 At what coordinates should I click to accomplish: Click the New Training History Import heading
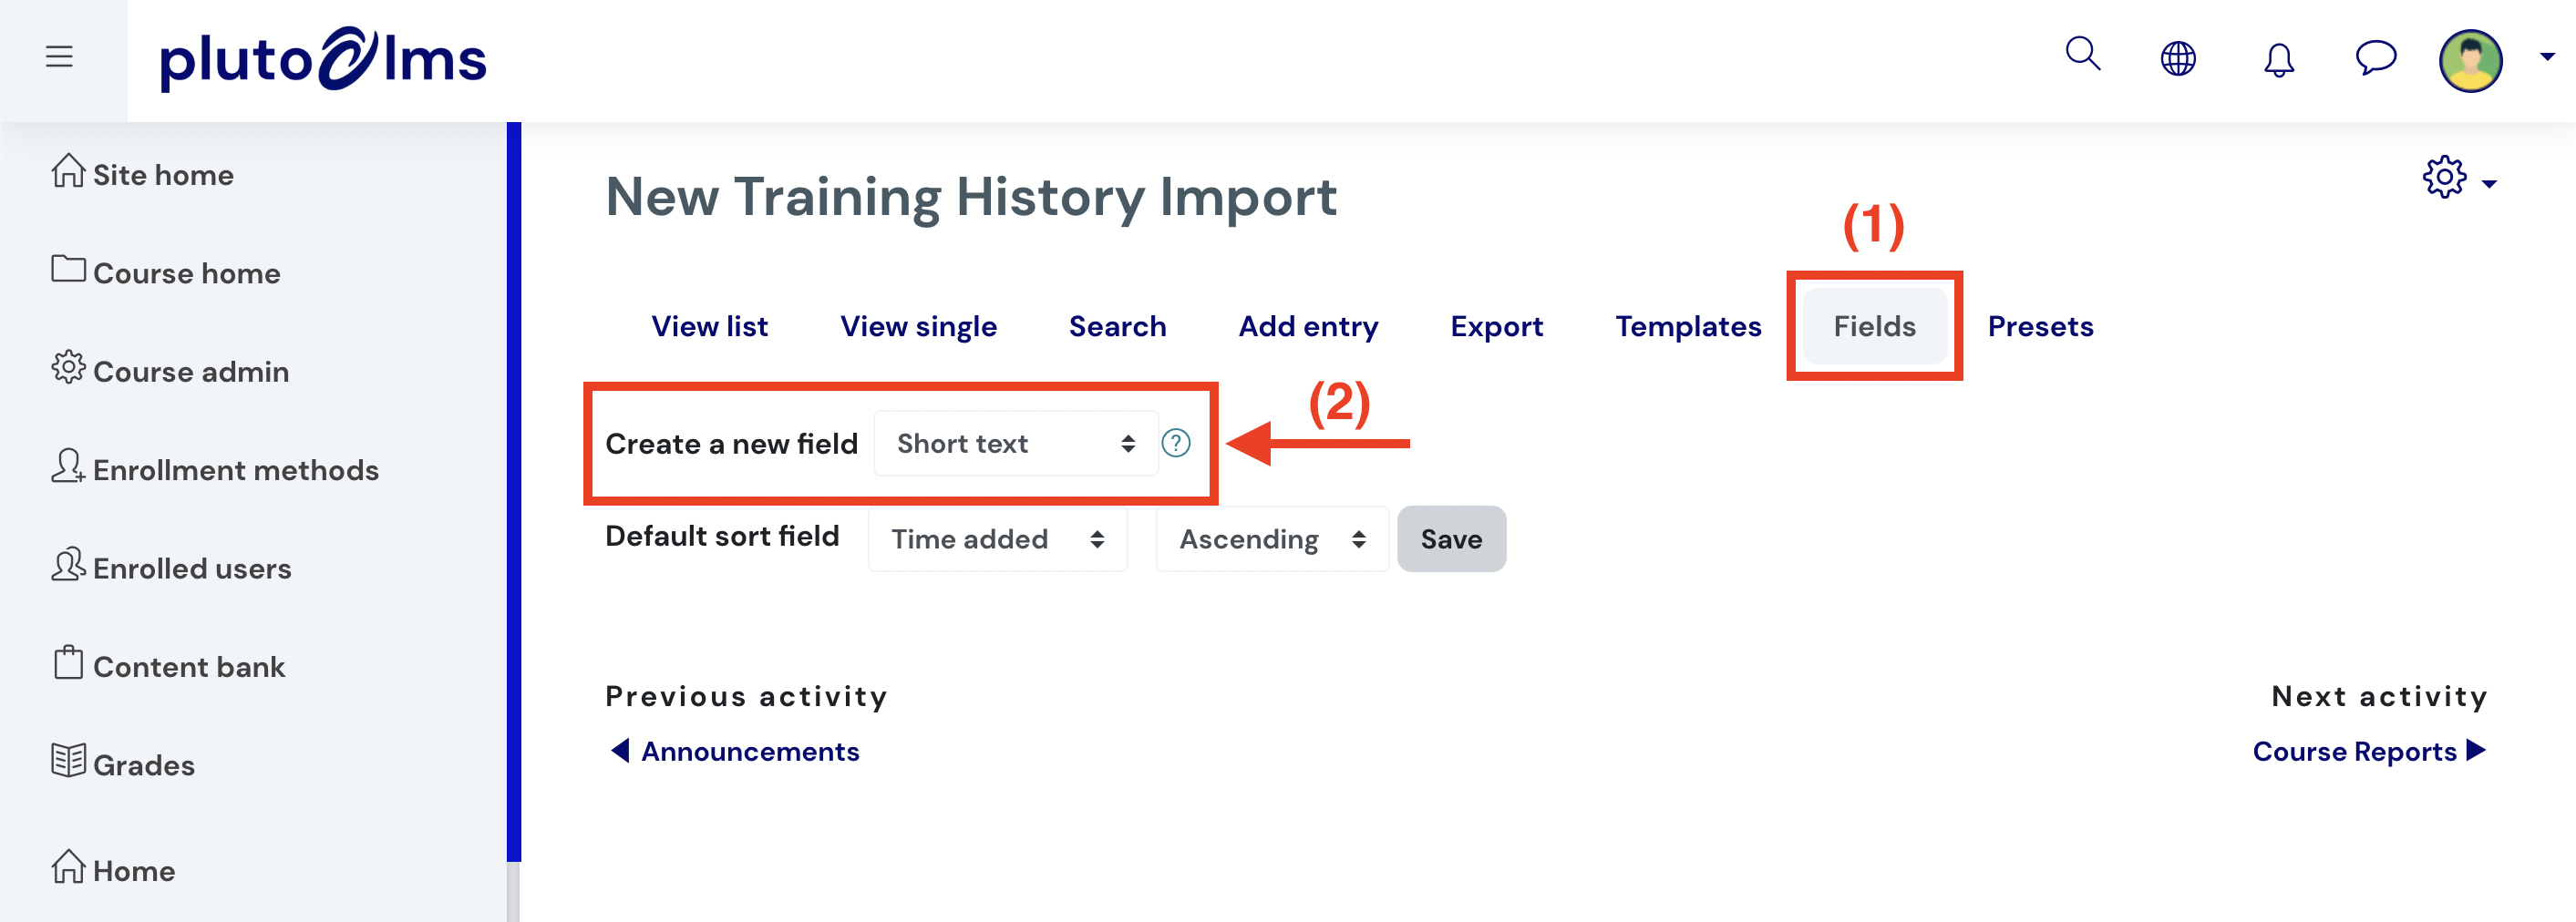point(971,196)
